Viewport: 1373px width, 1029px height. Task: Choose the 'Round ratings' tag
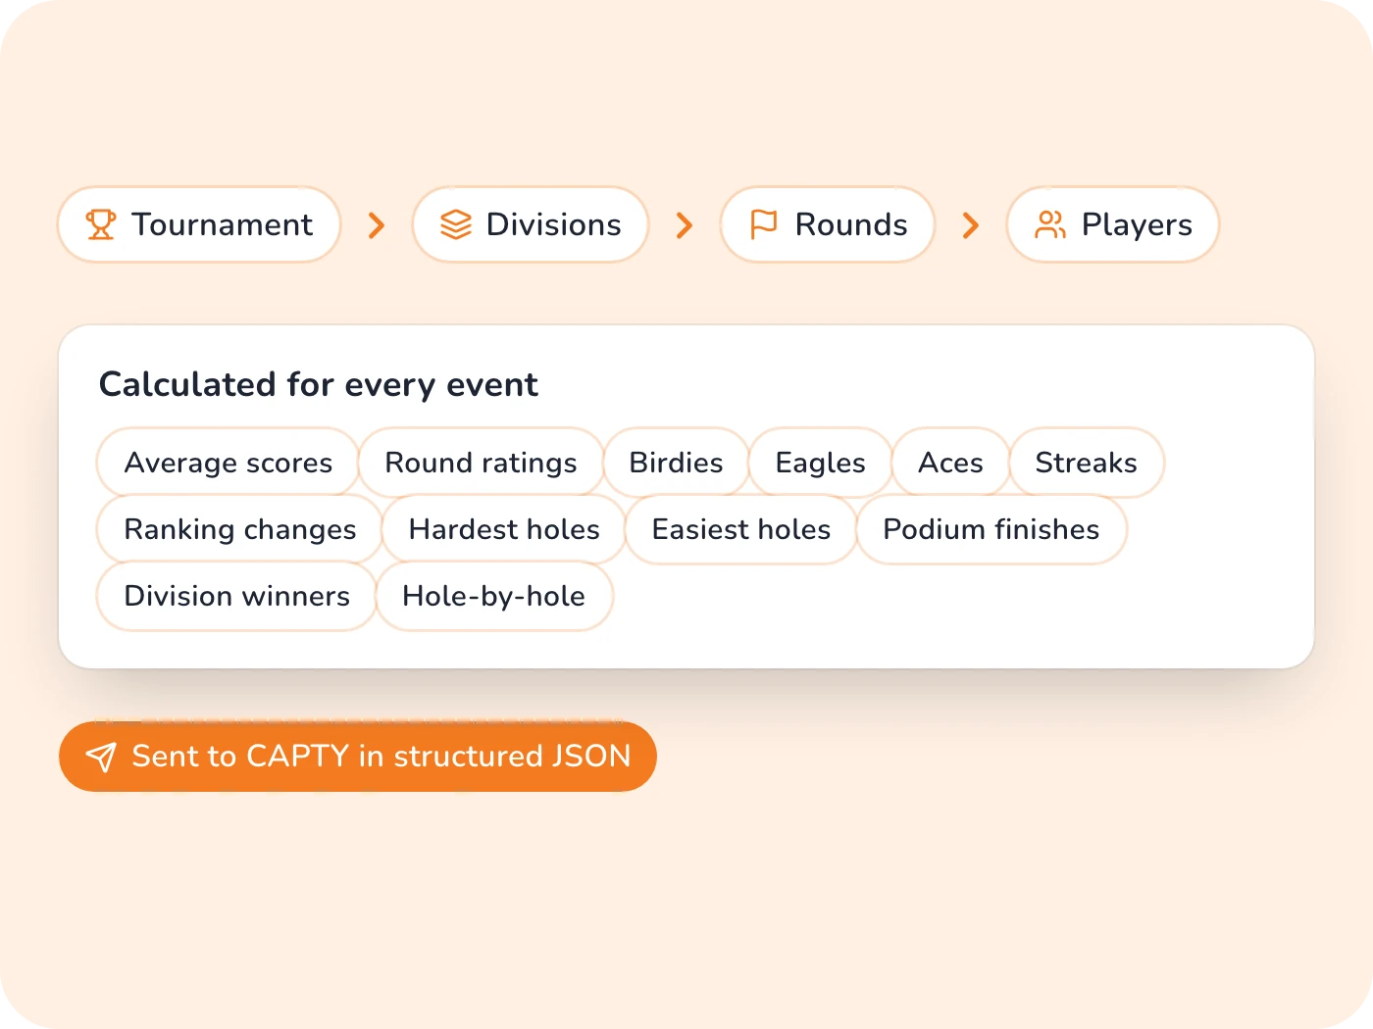pyautogui.click(x=481, y=463)
